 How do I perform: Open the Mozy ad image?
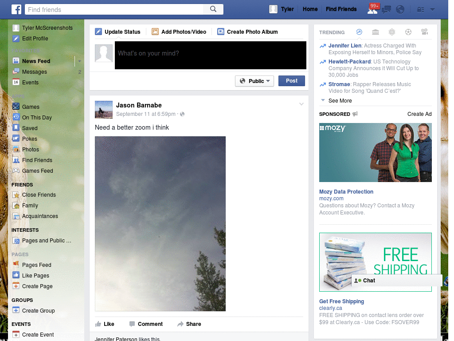375,153
